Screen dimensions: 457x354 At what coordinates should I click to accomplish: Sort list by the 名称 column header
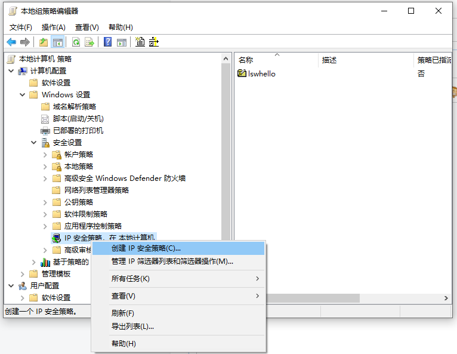(x=276, y=60)
